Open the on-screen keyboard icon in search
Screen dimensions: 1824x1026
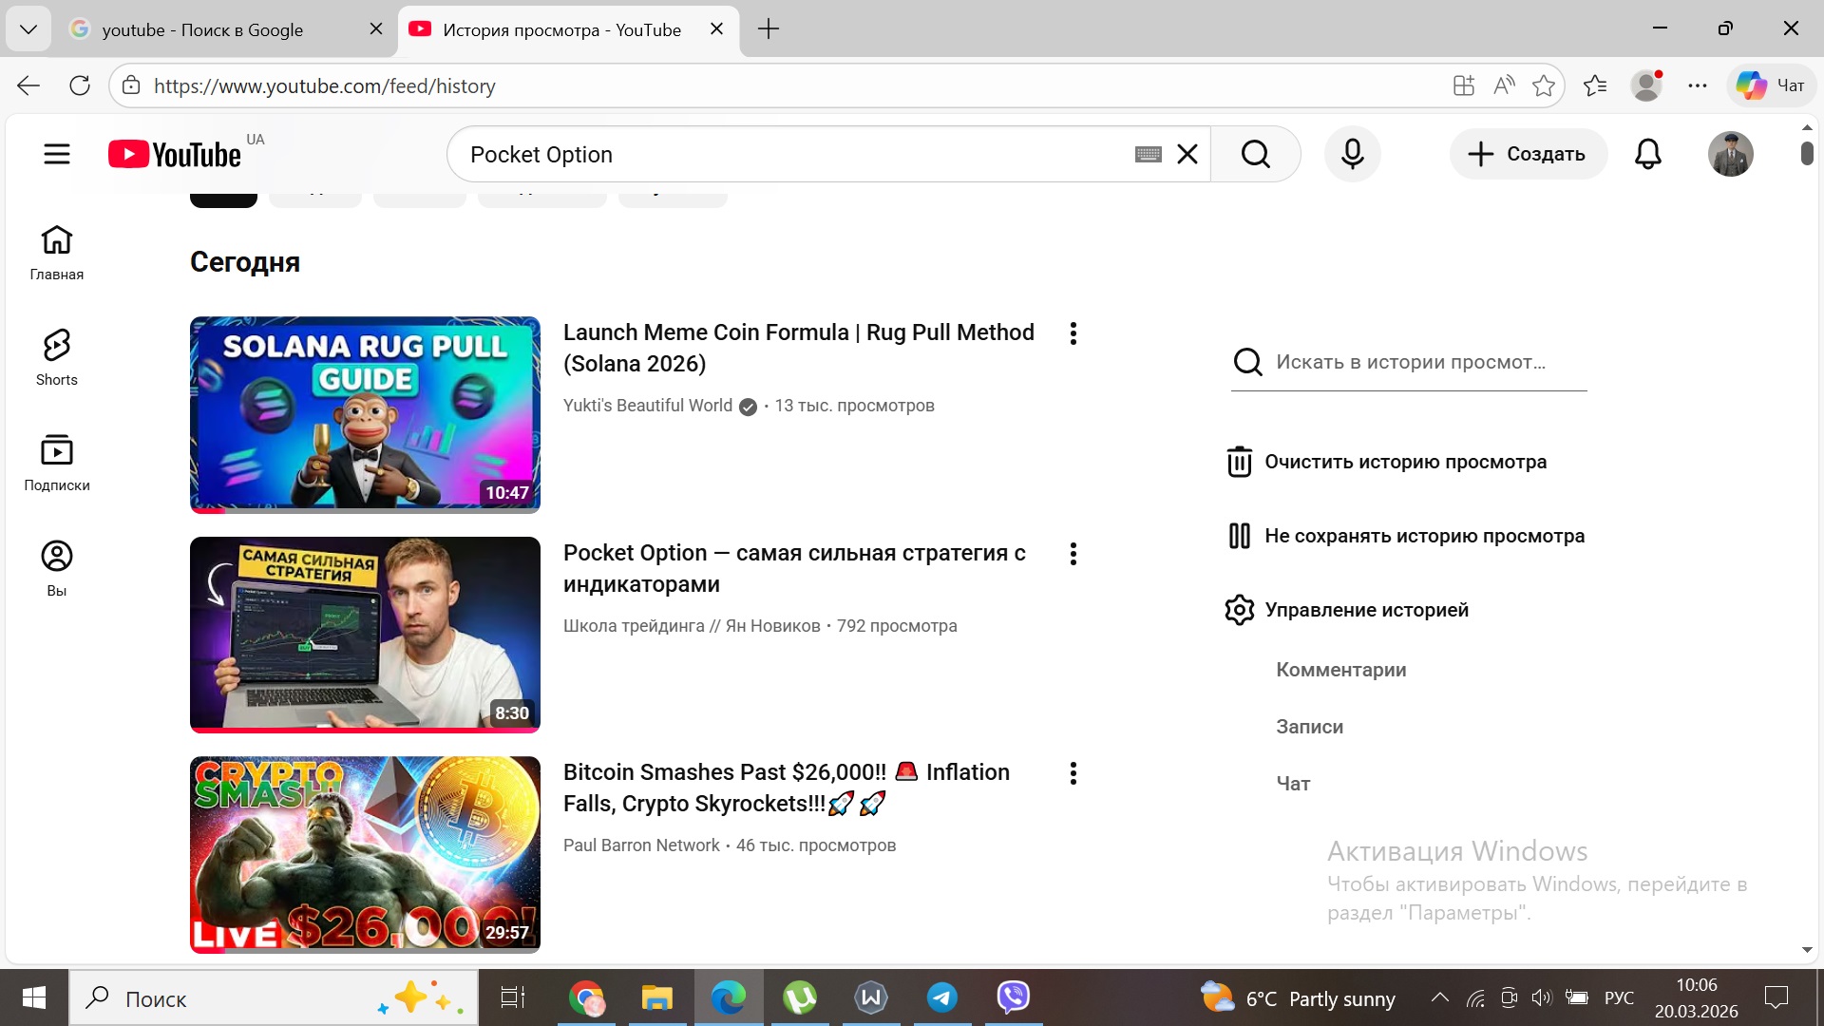1148,154
